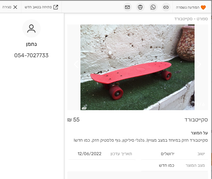Screen dimensions: 212x179
Task: Click the 1/6 image counter
Action: [201, 104]
